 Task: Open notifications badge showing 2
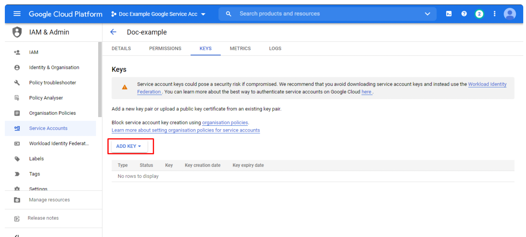point(479,14)
